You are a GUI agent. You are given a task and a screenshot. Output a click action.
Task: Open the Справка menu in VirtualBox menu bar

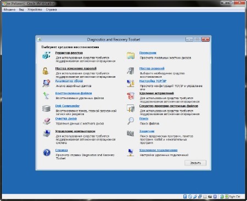51,9
